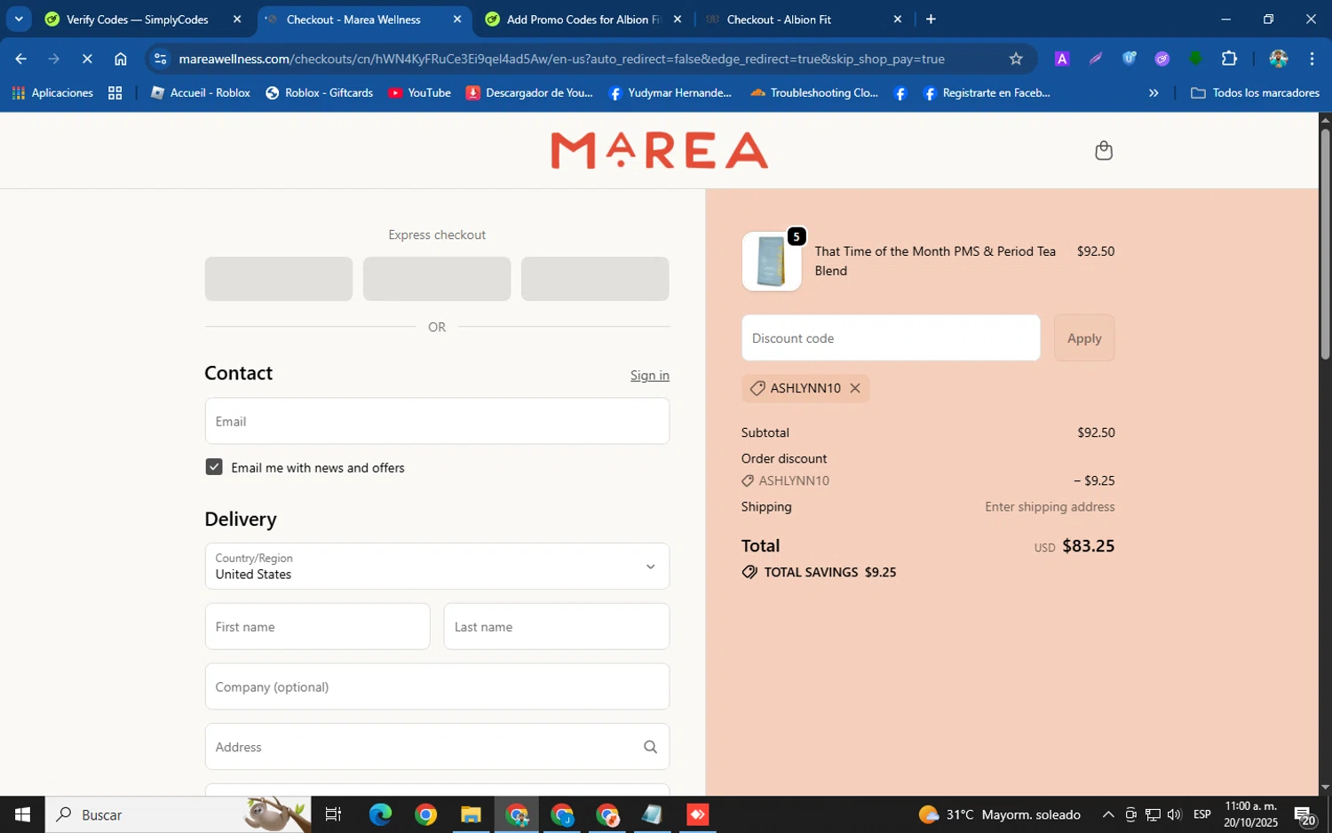1332x833 pixels.
Task: Open the tab groups grid icon
Action: pos(115,92)
